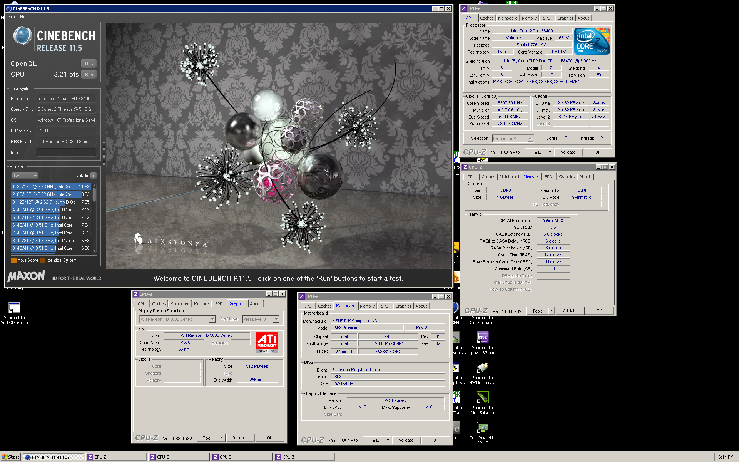Run the CPU benchmark test
Screen dimensions: 739x462
click(x=89, y=75)
